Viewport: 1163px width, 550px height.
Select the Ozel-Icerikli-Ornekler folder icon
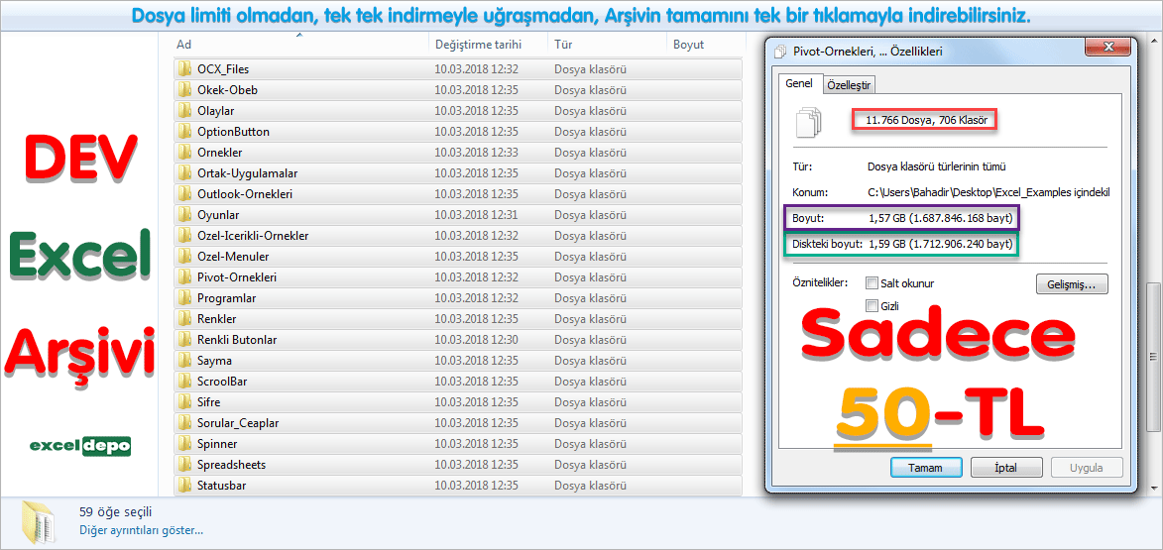pos(184,235)
